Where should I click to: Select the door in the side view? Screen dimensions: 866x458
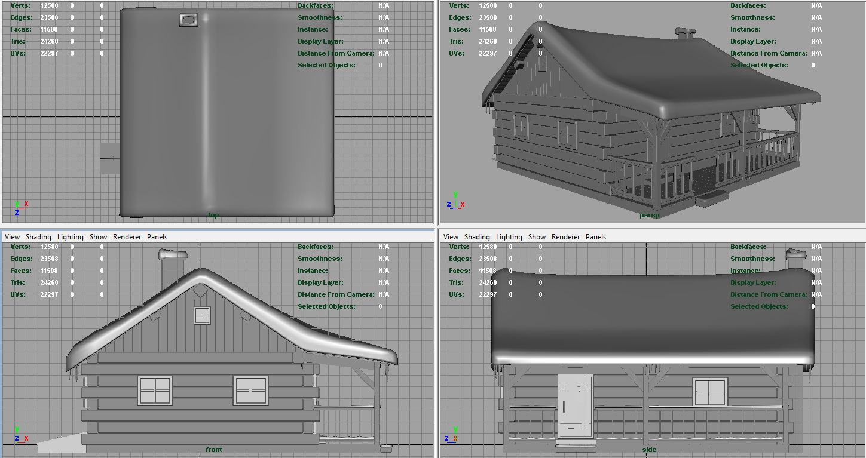tap(576, 406)
